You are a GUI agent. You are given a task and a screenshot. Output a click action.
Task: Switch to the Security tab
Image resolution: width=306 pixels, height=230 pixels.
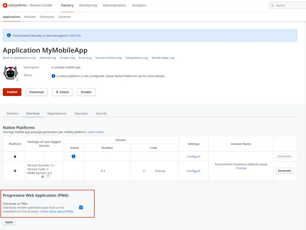[101, 113]
